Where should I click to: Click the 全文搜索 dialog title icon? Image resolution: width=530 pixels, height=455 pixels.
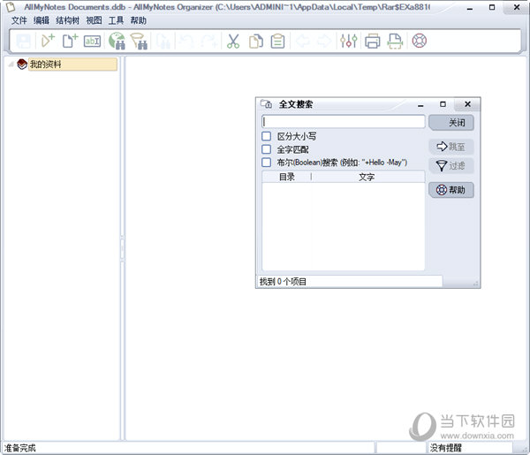coord(266,104)
